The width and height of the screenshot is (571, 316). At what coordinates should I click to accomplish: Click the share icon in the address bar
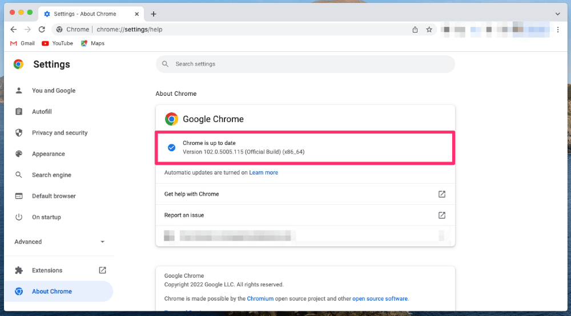click(x=415, y=30)
